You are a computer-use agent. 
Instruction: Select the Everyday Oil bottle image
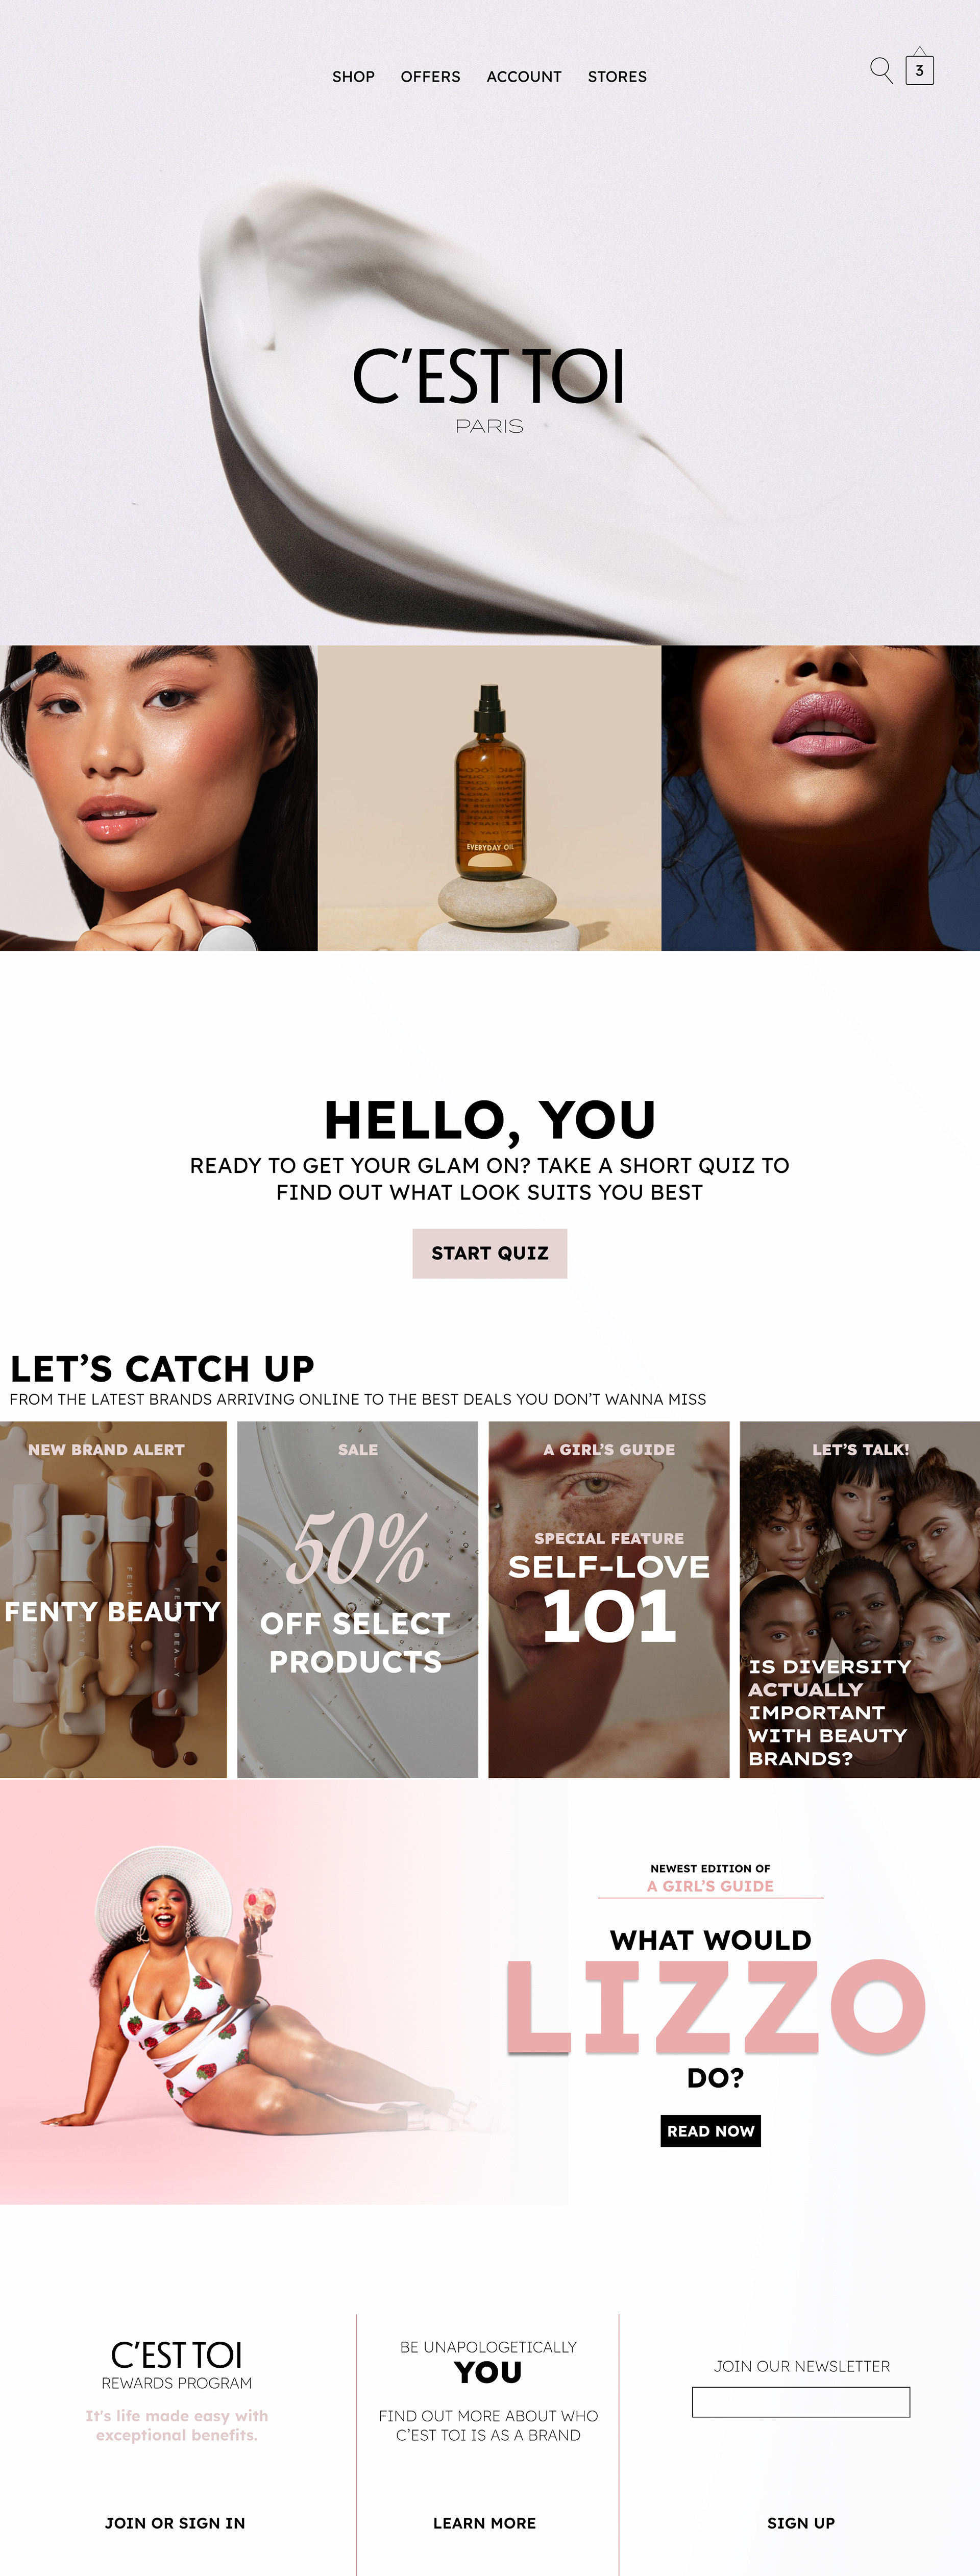click(489, 798)
